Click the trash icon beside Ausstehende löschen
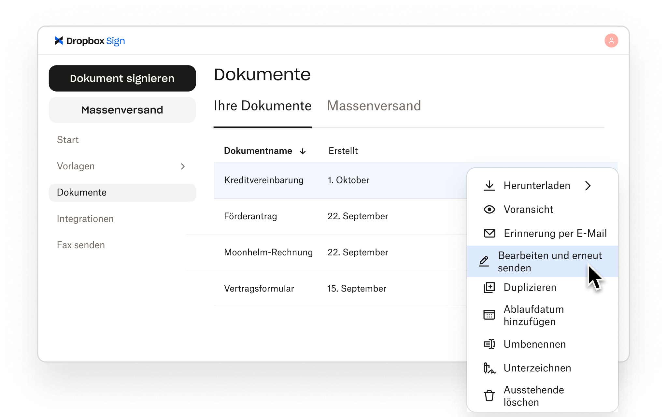 coord(489,396)
